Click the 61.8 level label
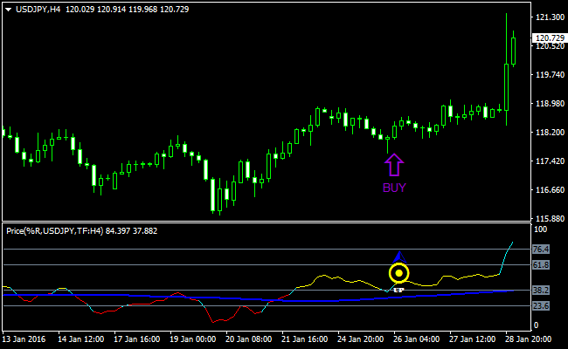Image resolution: width=568 pixels, height=349 pixels. pos(541,264)
